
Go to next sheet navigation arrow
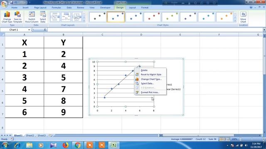7,135
